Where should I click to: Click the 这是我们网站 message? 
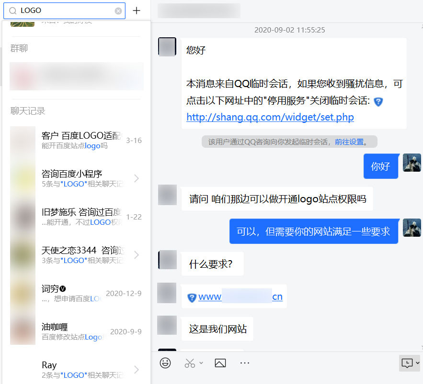tap(217, 329)
